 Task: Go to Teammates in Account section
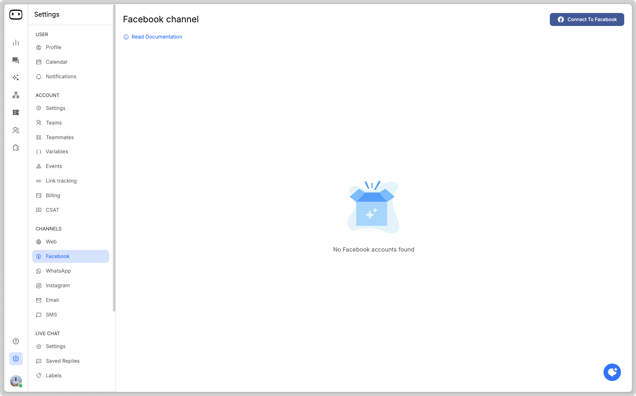pyautogui.click(x=60, y=138)
